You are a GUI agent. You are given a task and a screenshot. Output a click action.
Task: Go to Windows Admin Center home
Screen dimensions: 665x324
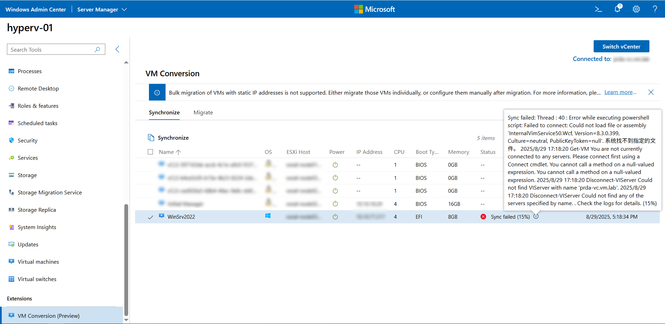36,9
